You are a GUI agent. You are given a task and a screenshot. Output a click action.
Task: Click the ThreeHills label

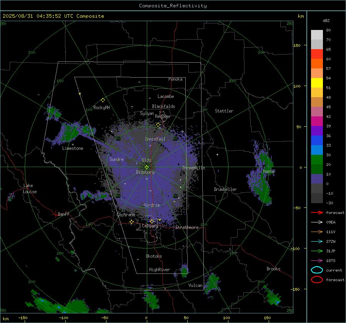click(193, 168)
